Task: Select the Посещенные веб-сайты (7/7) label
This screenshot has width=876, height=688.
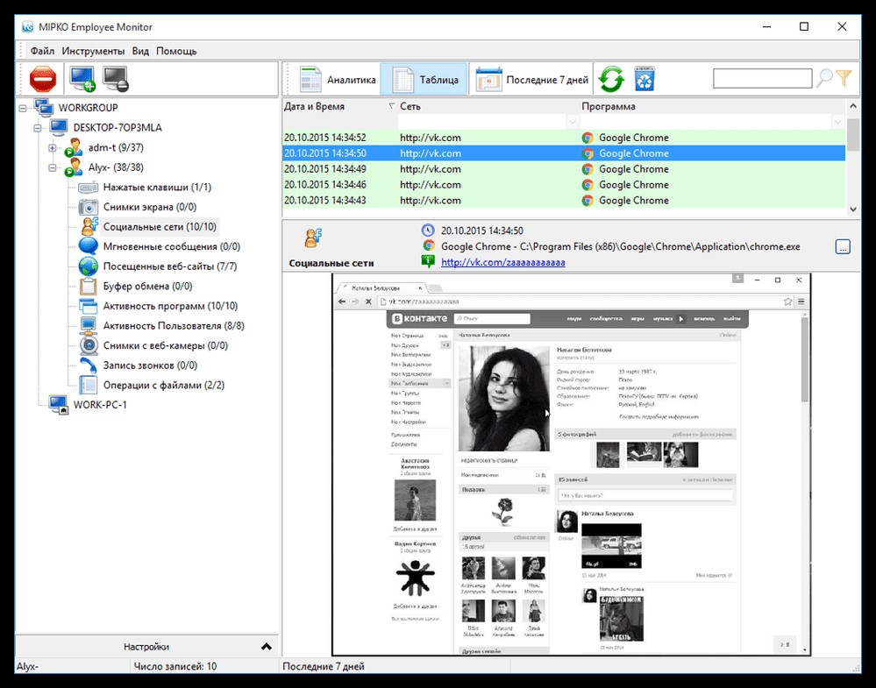Action: pyautogui.click(x=170, y=266)
